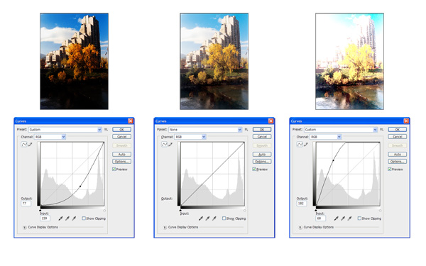
Task: Toggle Preview checkbox in Output 182 dialog
Action: click(x=390, y=169)
